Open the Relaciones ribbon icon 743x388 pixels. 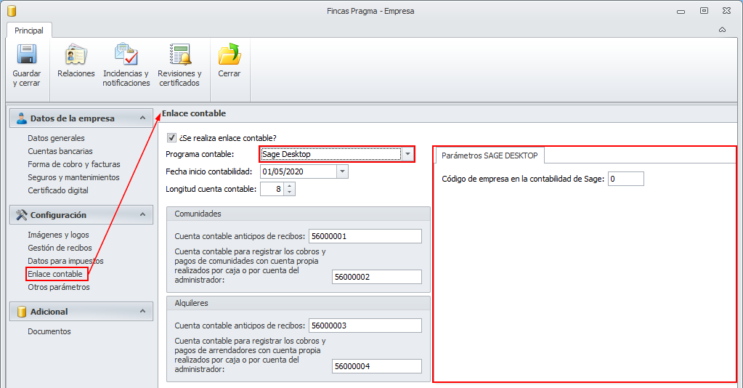point(76,54)
